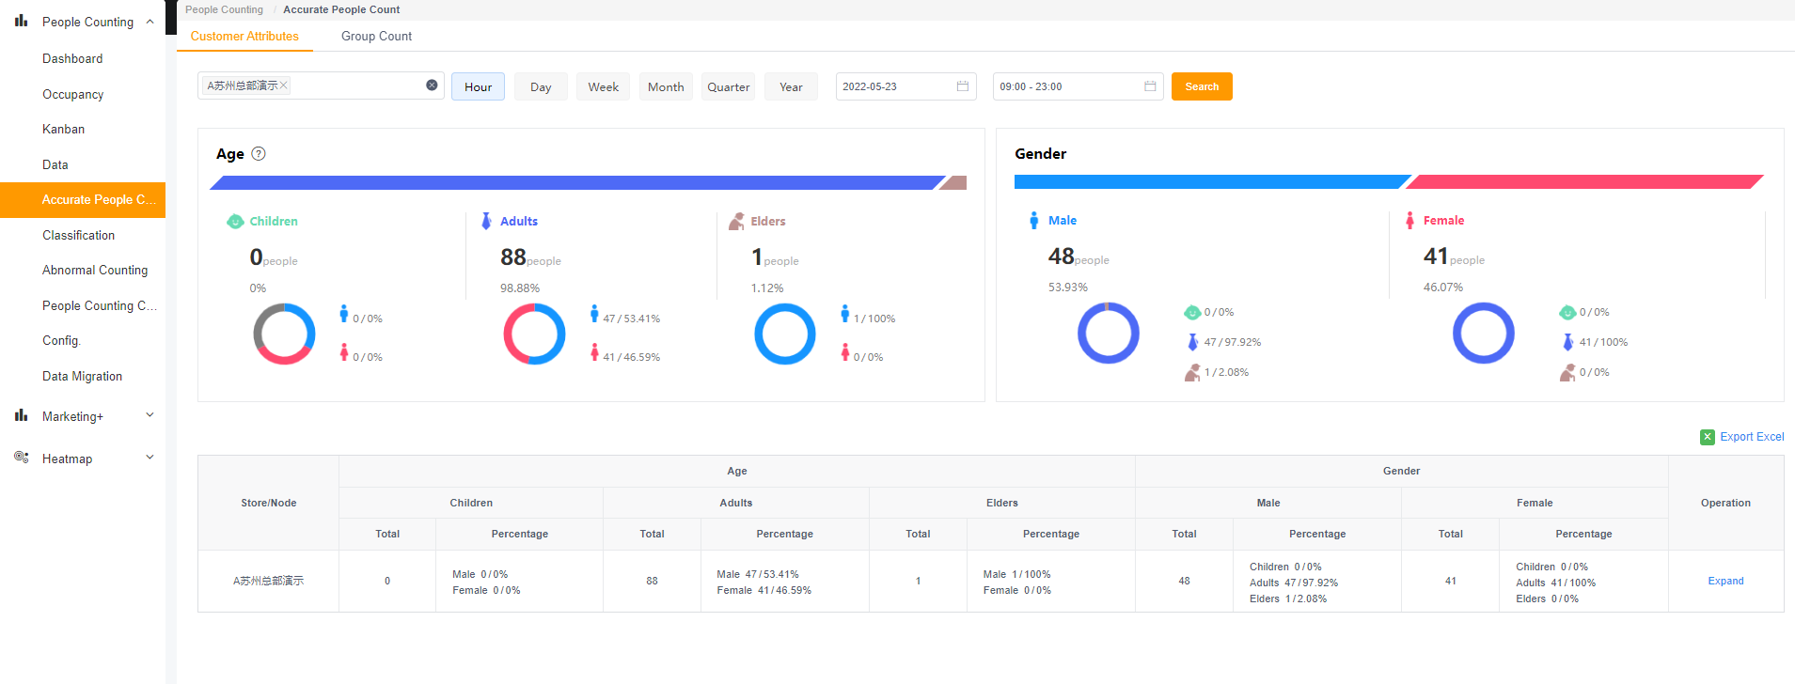
Task: Click the Expand link in the Operation column
Action: [1725, 581]
